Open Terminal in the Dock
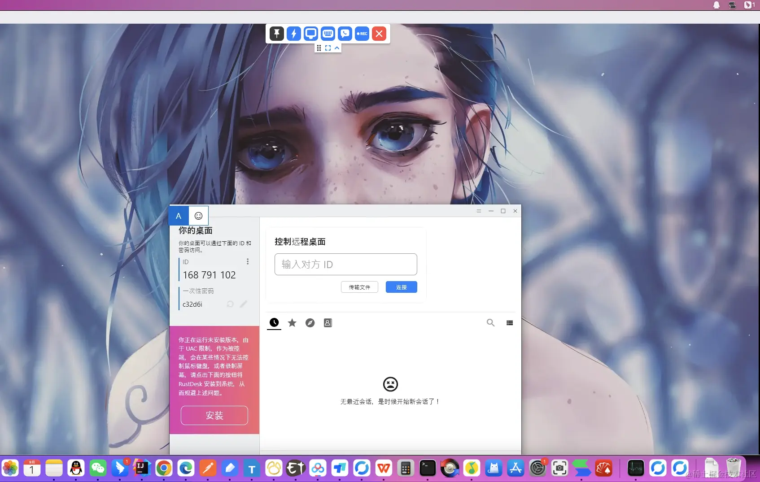This screenshot has height=482, width=760. tap(428, 469)
